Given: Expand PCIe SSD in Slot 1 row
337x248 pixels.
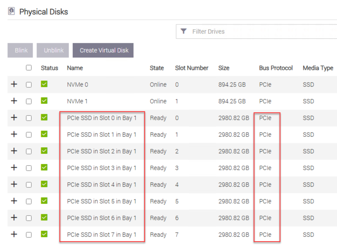Looking at the screenshot, I should 14,135.
